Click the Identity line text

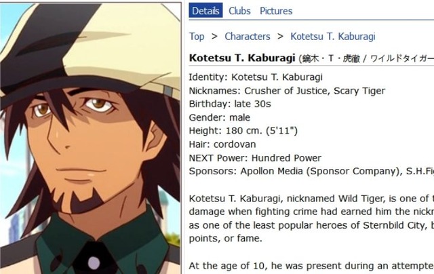pyautogui.click(x=256, y=77)
